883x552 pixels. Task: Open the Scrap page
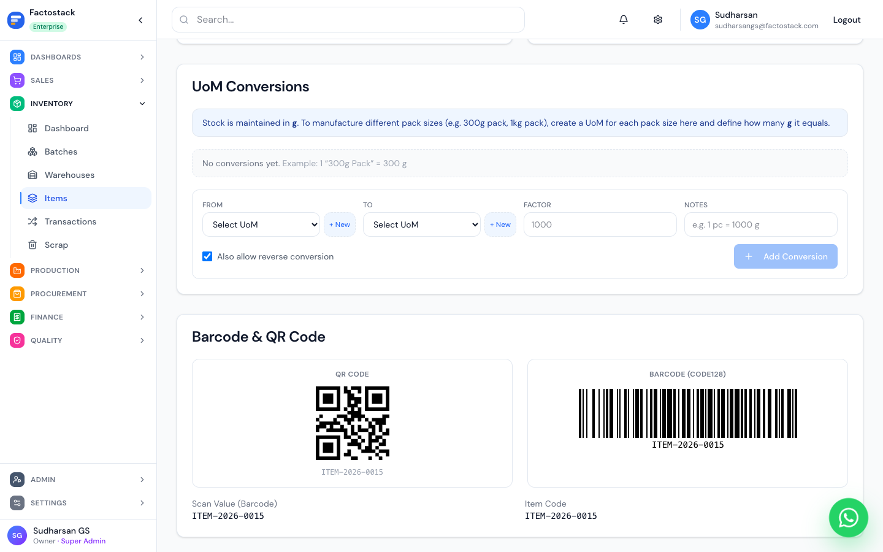(x=86, y=245)
